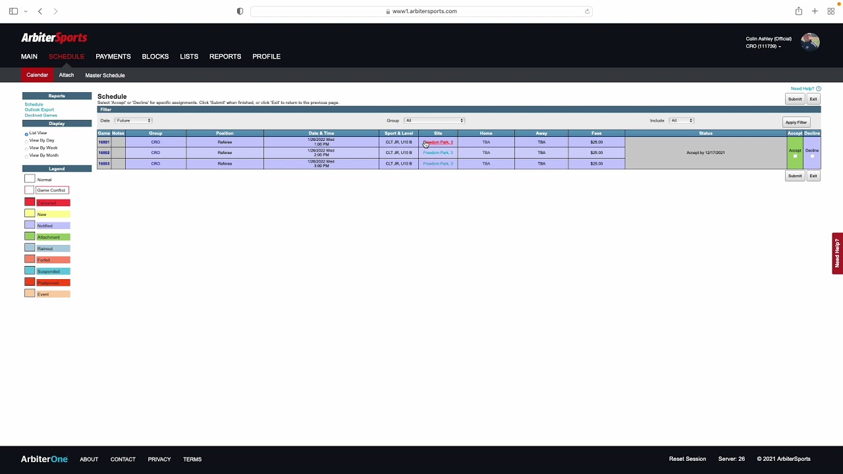Open game 16801 link
Viewport: 843px width, 474px height.
(104, 142)
